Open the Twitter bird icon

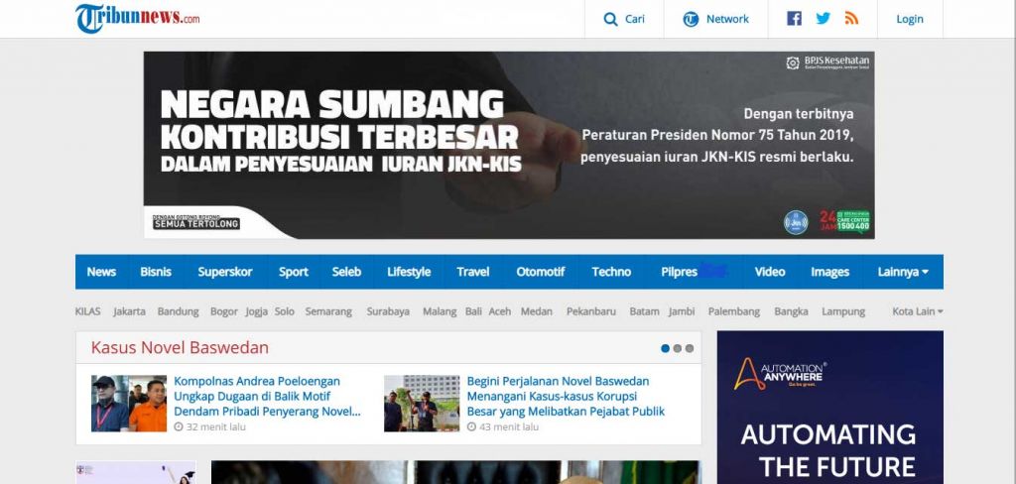(823, 19)
